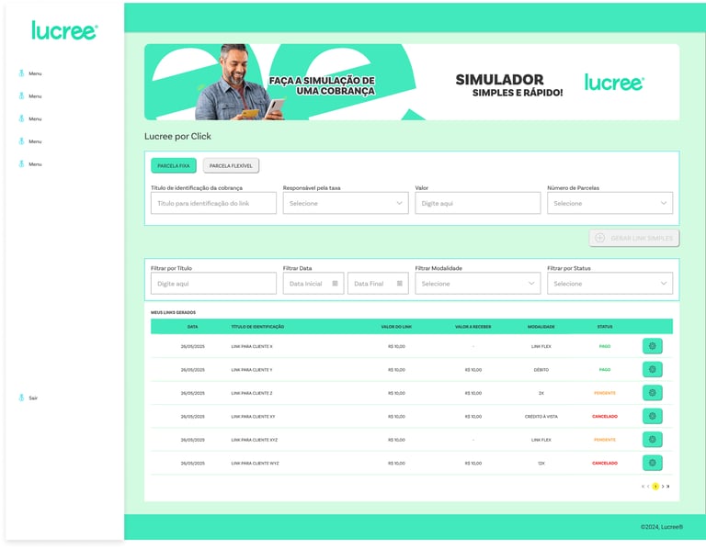Click the Data Inicial date field
The height and width of the screenshot is (549, 706).
(313, 284)
